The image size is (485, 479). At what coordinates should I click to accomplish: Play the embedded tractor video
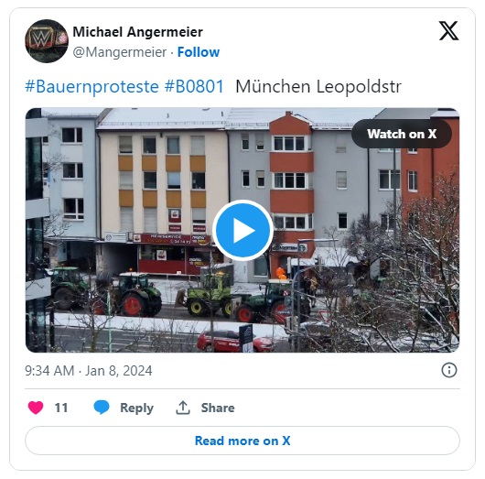(242, 230)
